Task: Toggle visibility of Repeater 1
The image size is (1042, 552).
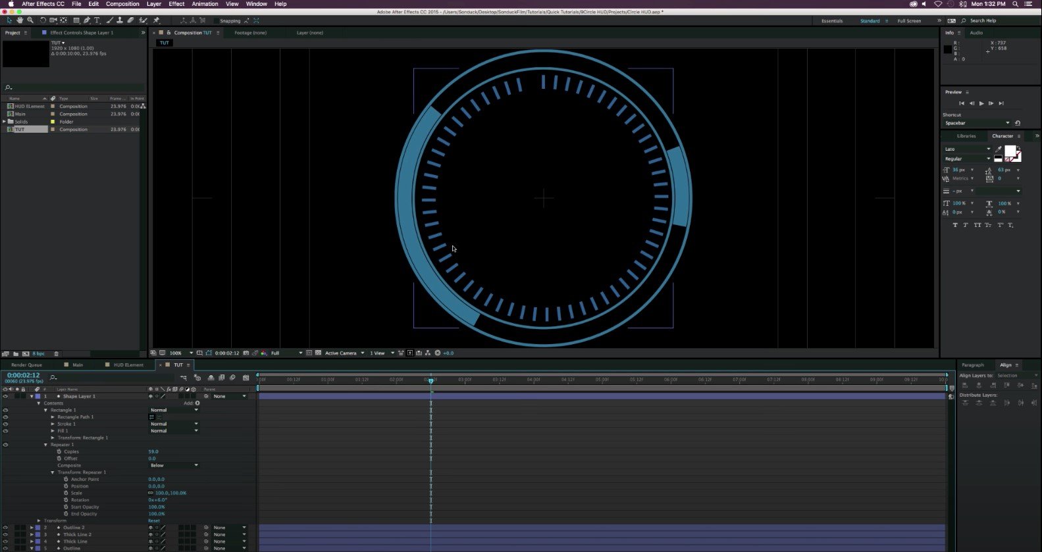Action: click(5, 445)
